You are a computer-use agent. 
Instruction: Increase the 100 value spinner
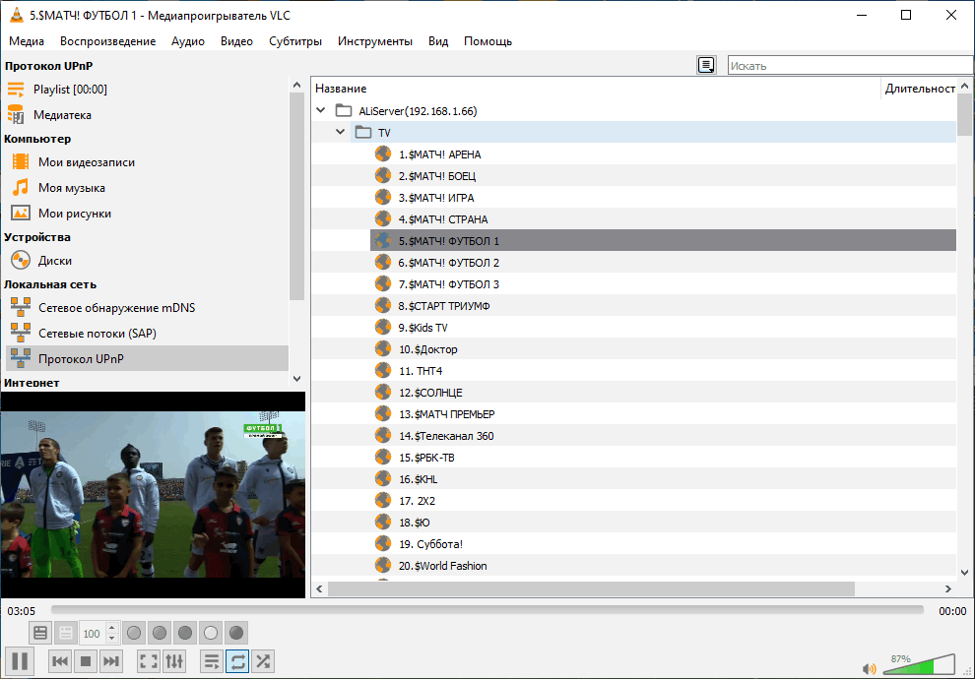coord(112,628)
